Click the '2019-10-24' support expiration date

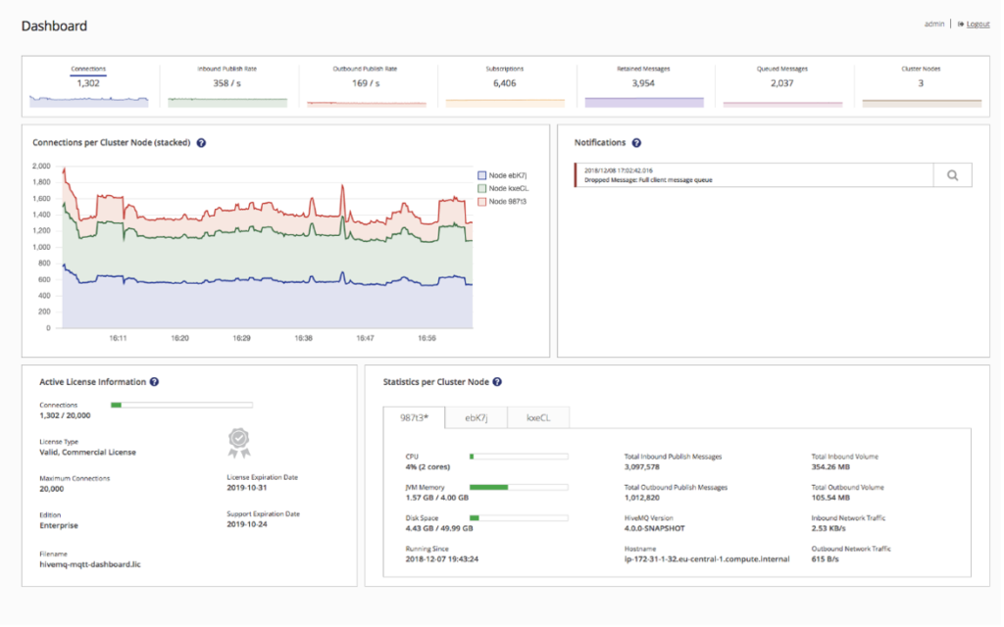click(x=246, y=524)
